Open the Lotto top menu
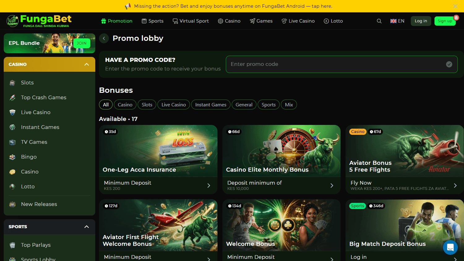The width and height of the screenshot is (464, 261). tap(333, 21)
